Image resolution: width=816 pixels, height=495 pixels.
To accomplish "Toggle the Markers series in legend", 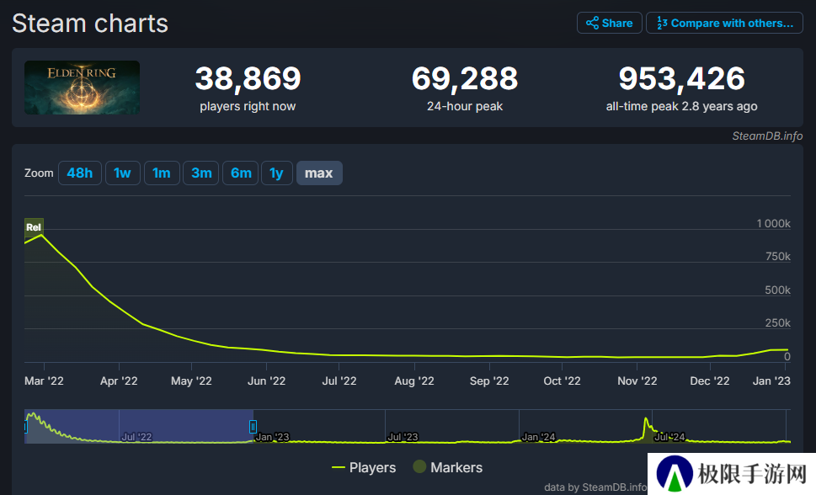I will (x=447, y=467).
